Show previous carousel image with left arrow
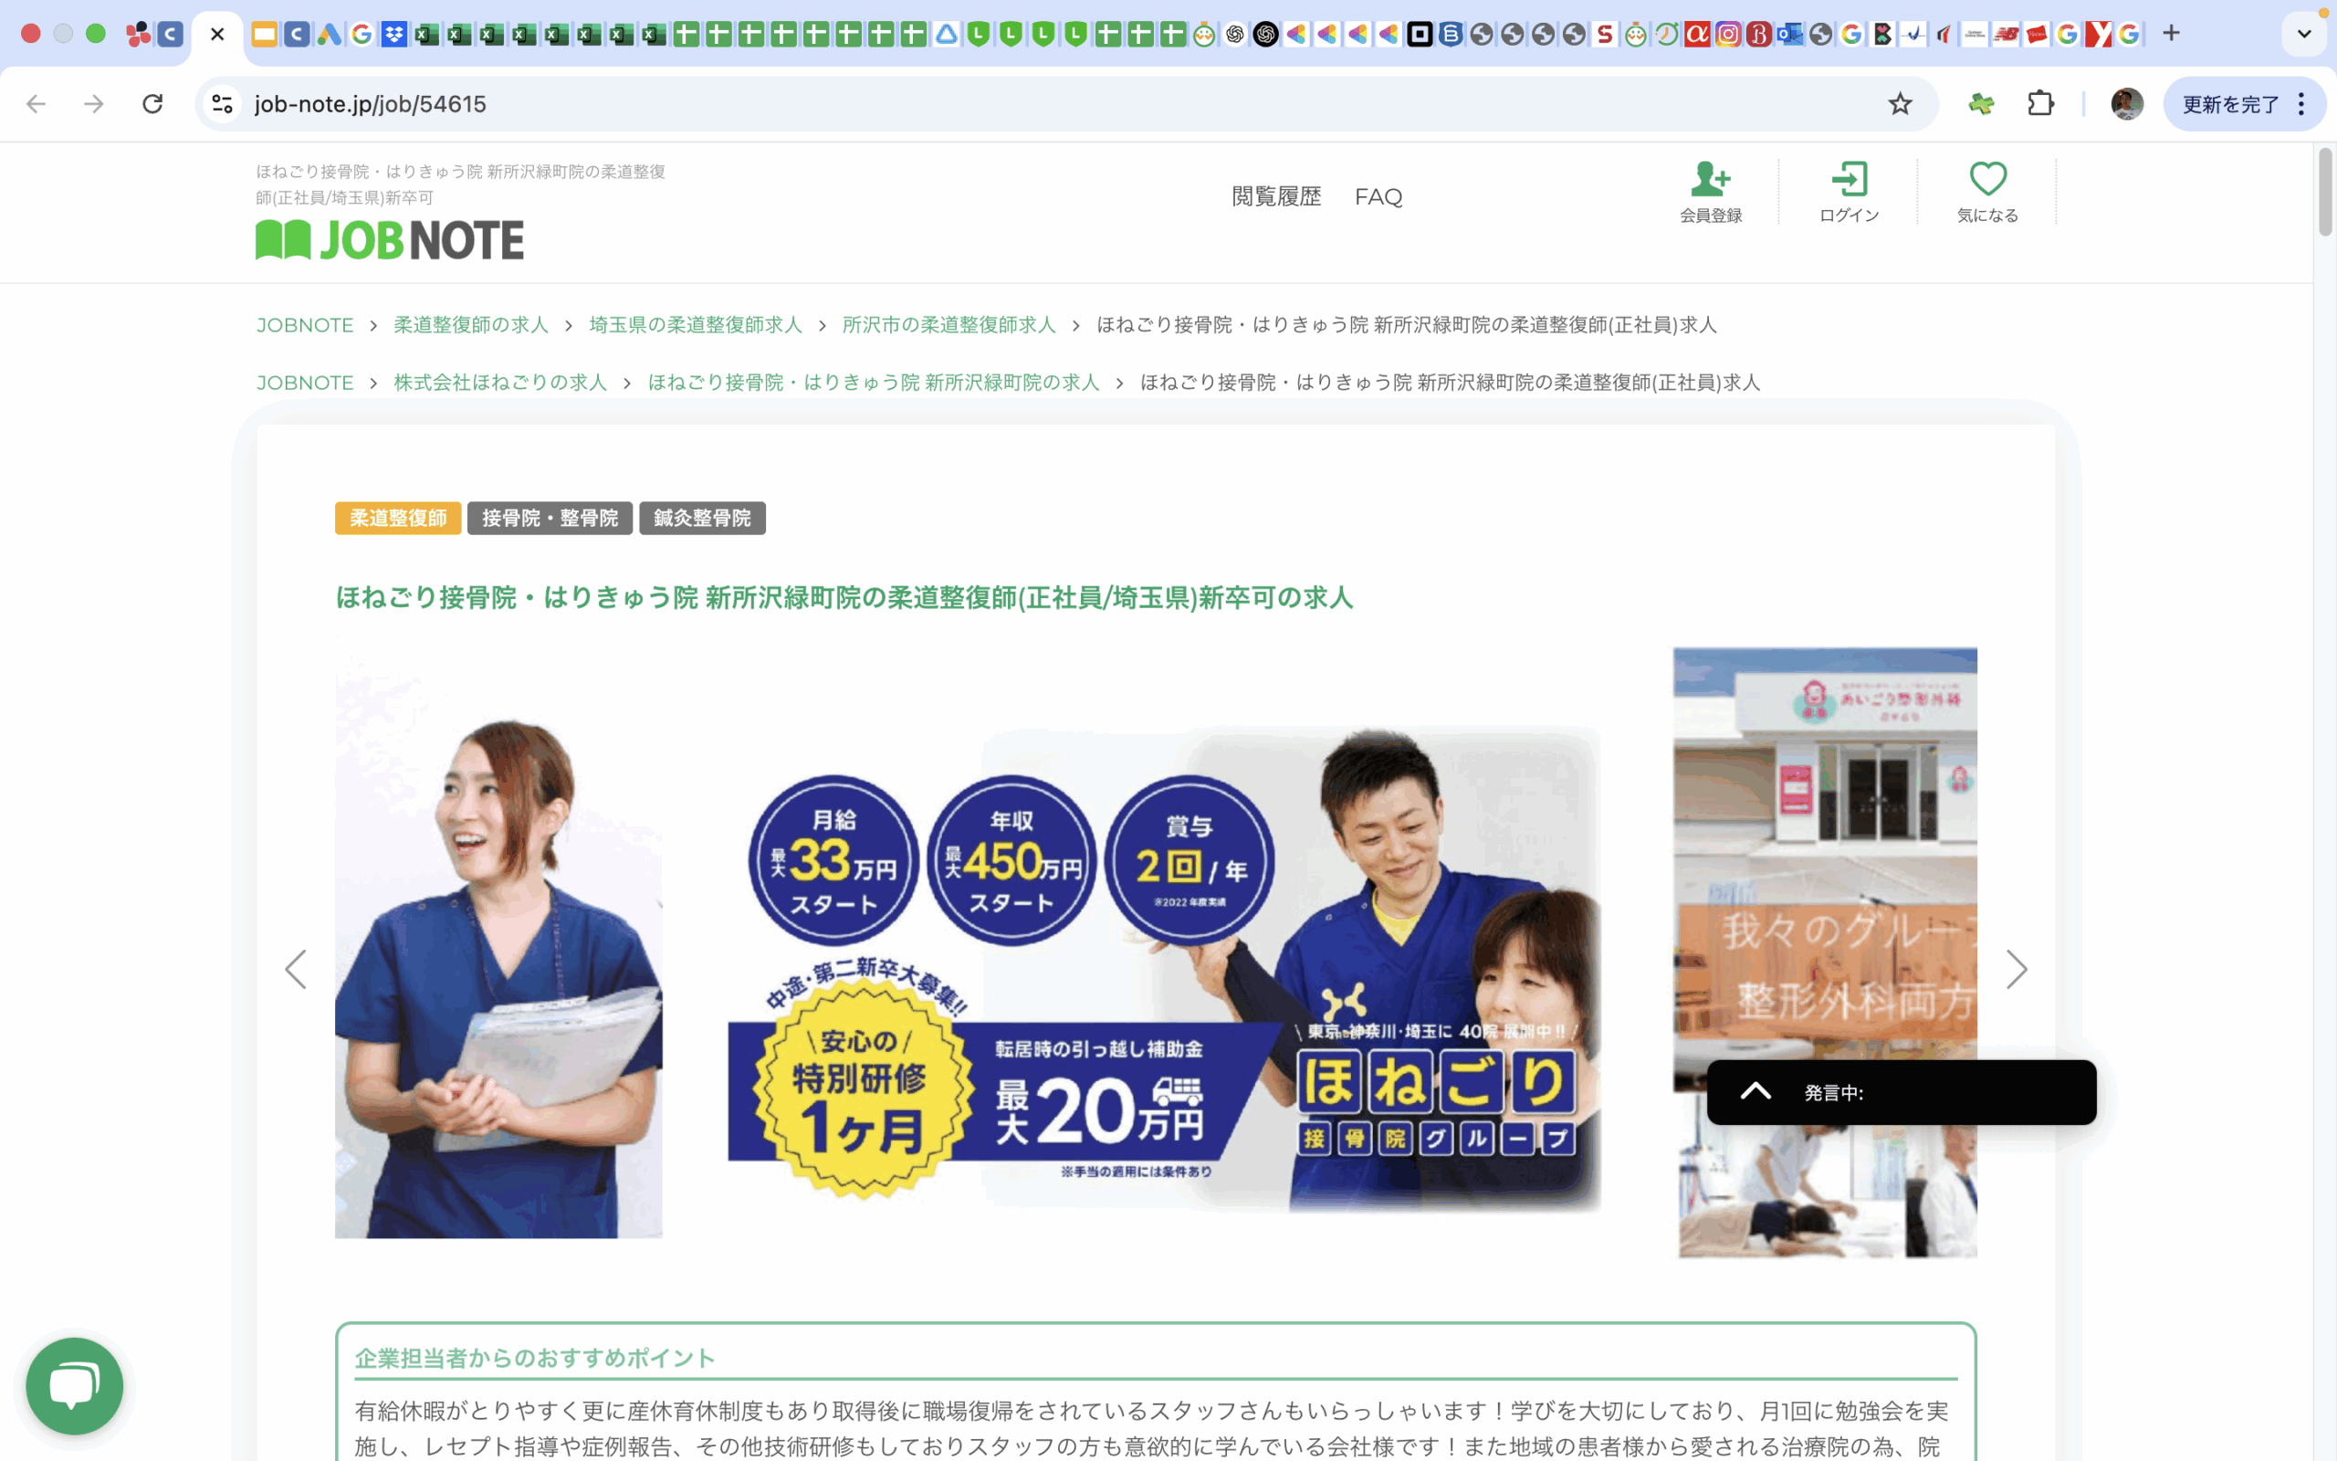 tap(296, 969)
